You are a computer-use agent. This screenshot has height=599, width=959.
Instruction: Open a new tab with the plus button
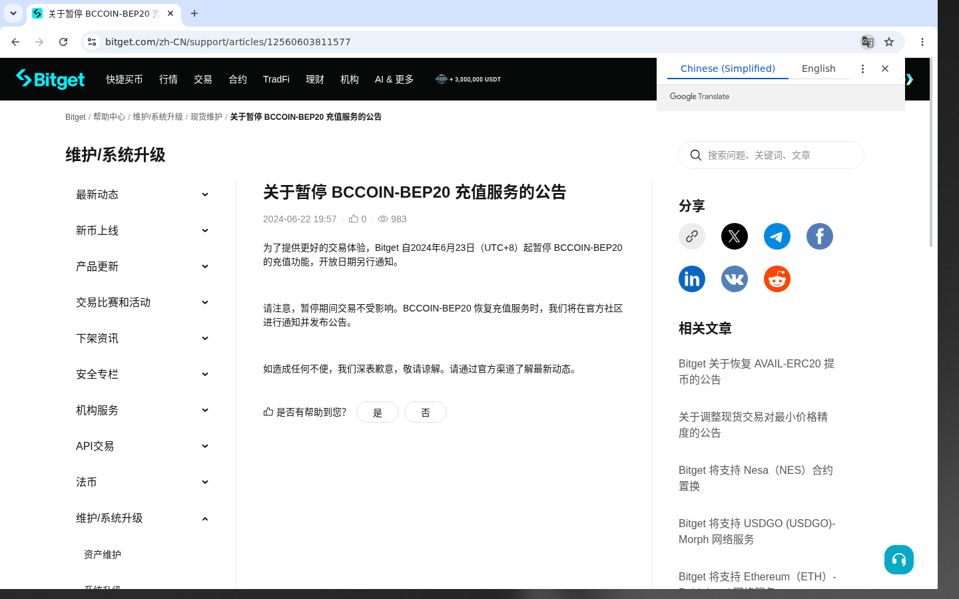194,13
